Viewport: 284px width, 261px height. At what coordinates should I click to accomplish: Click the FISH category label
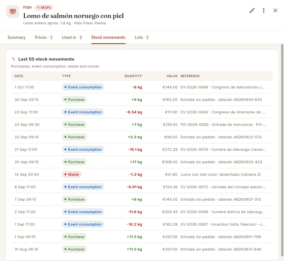click(x=27, y=8)
